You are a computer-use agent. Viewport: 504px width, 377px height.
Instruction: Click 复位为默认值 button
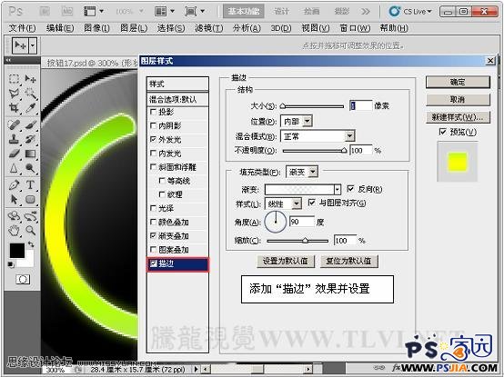pyautogui.click(x=348, y=261)
